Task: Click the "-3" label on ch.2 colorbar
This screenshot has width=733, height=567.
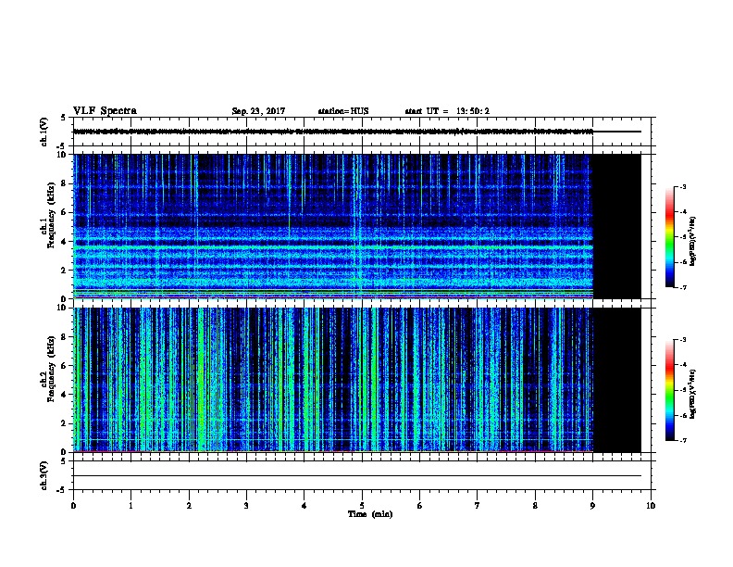Action: (x=683, y=340)
